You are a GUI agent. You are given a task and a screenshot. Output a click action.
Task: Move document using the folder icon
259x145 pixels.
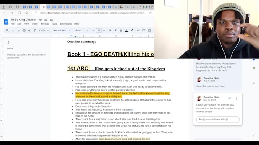pyautogui.click(x=46, y=20)
